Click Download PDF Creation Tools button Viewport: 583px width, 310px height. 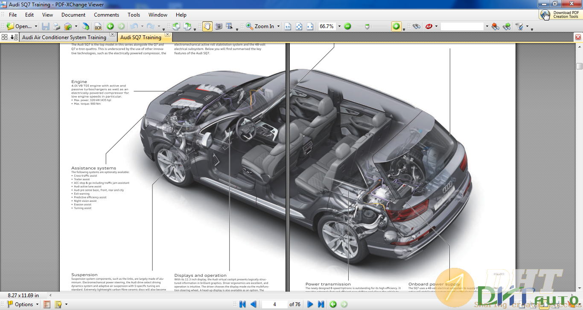click(560, 14)
